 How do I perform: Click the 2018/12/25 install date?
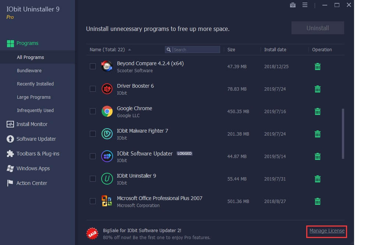pos(276,67)
